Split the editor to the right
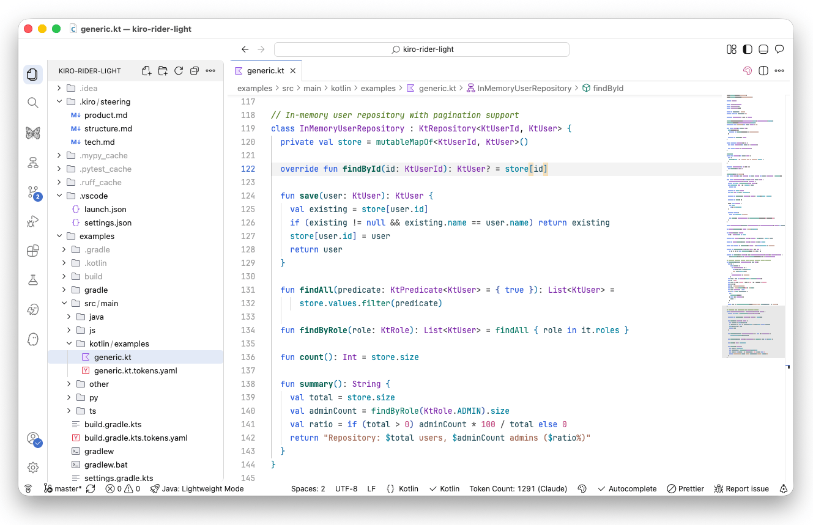The image size is (813, 525). (x=763, y=71)
